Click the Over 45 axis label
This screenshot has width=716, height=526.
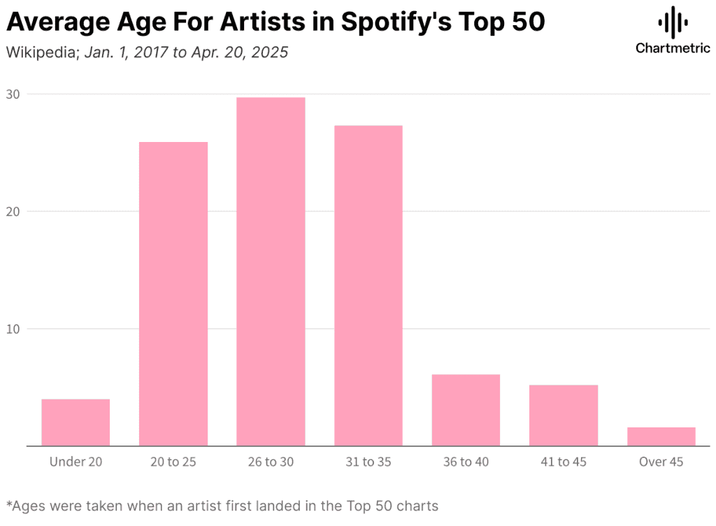[x=661, y=462]
